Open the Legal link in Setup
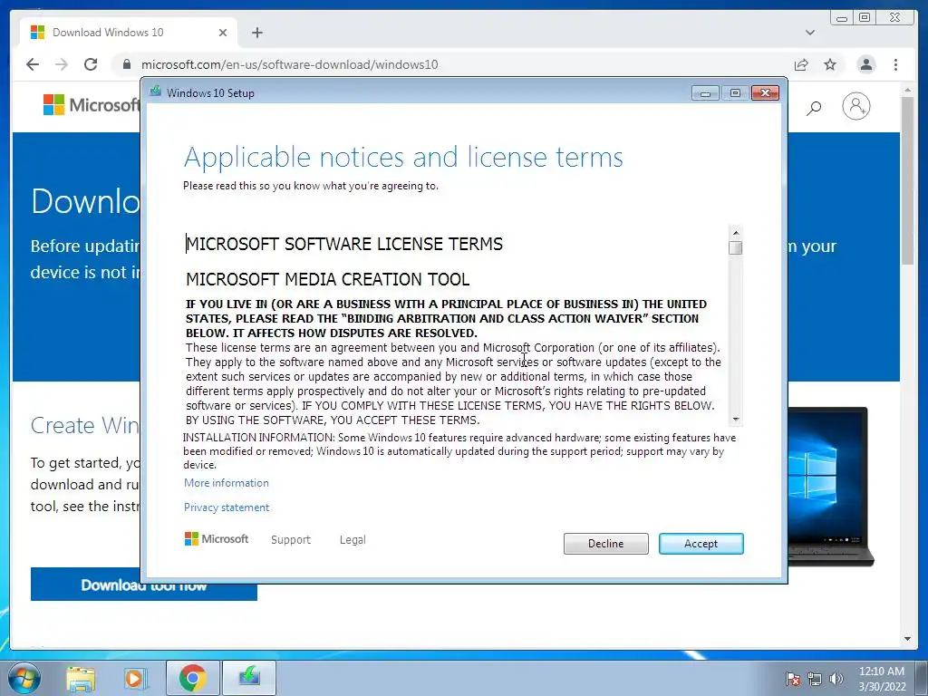928x696 pixels. pyautogui.click(x=353, y=540)
